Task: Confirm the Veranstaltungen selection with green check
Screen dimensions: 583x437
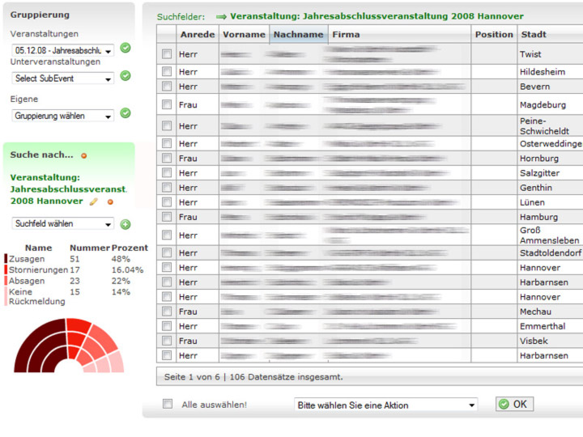Action: tap(126, 49)
